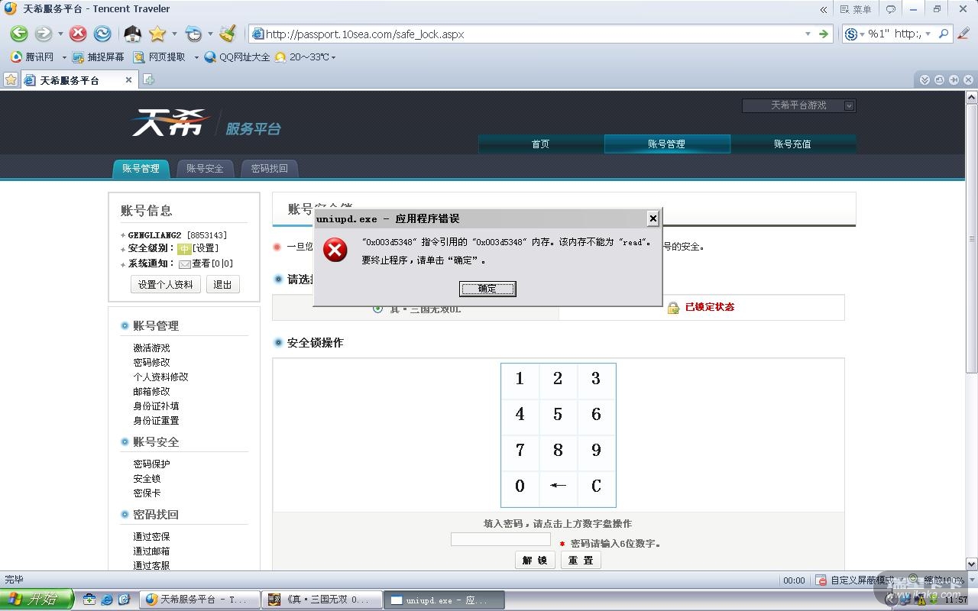978x611 pixels.
Task: Click the 重置 reset button
Action: click(x=581, y=560)
